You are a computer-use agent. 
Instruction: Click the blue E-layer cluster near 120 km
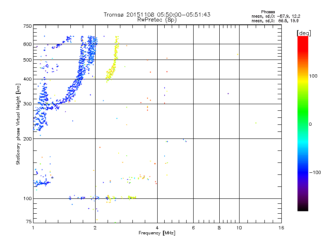(42, 183)
